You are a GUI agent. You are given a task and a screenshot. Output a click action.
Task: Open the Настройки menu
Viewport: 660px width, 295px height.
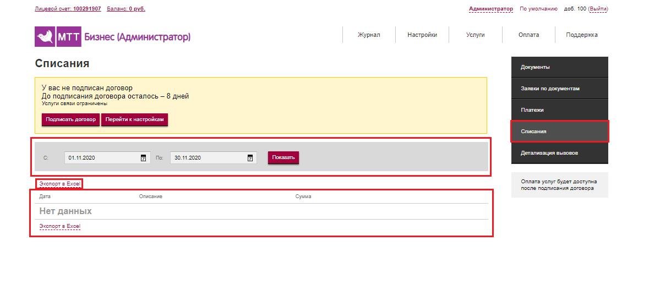(x=422, y=35)
